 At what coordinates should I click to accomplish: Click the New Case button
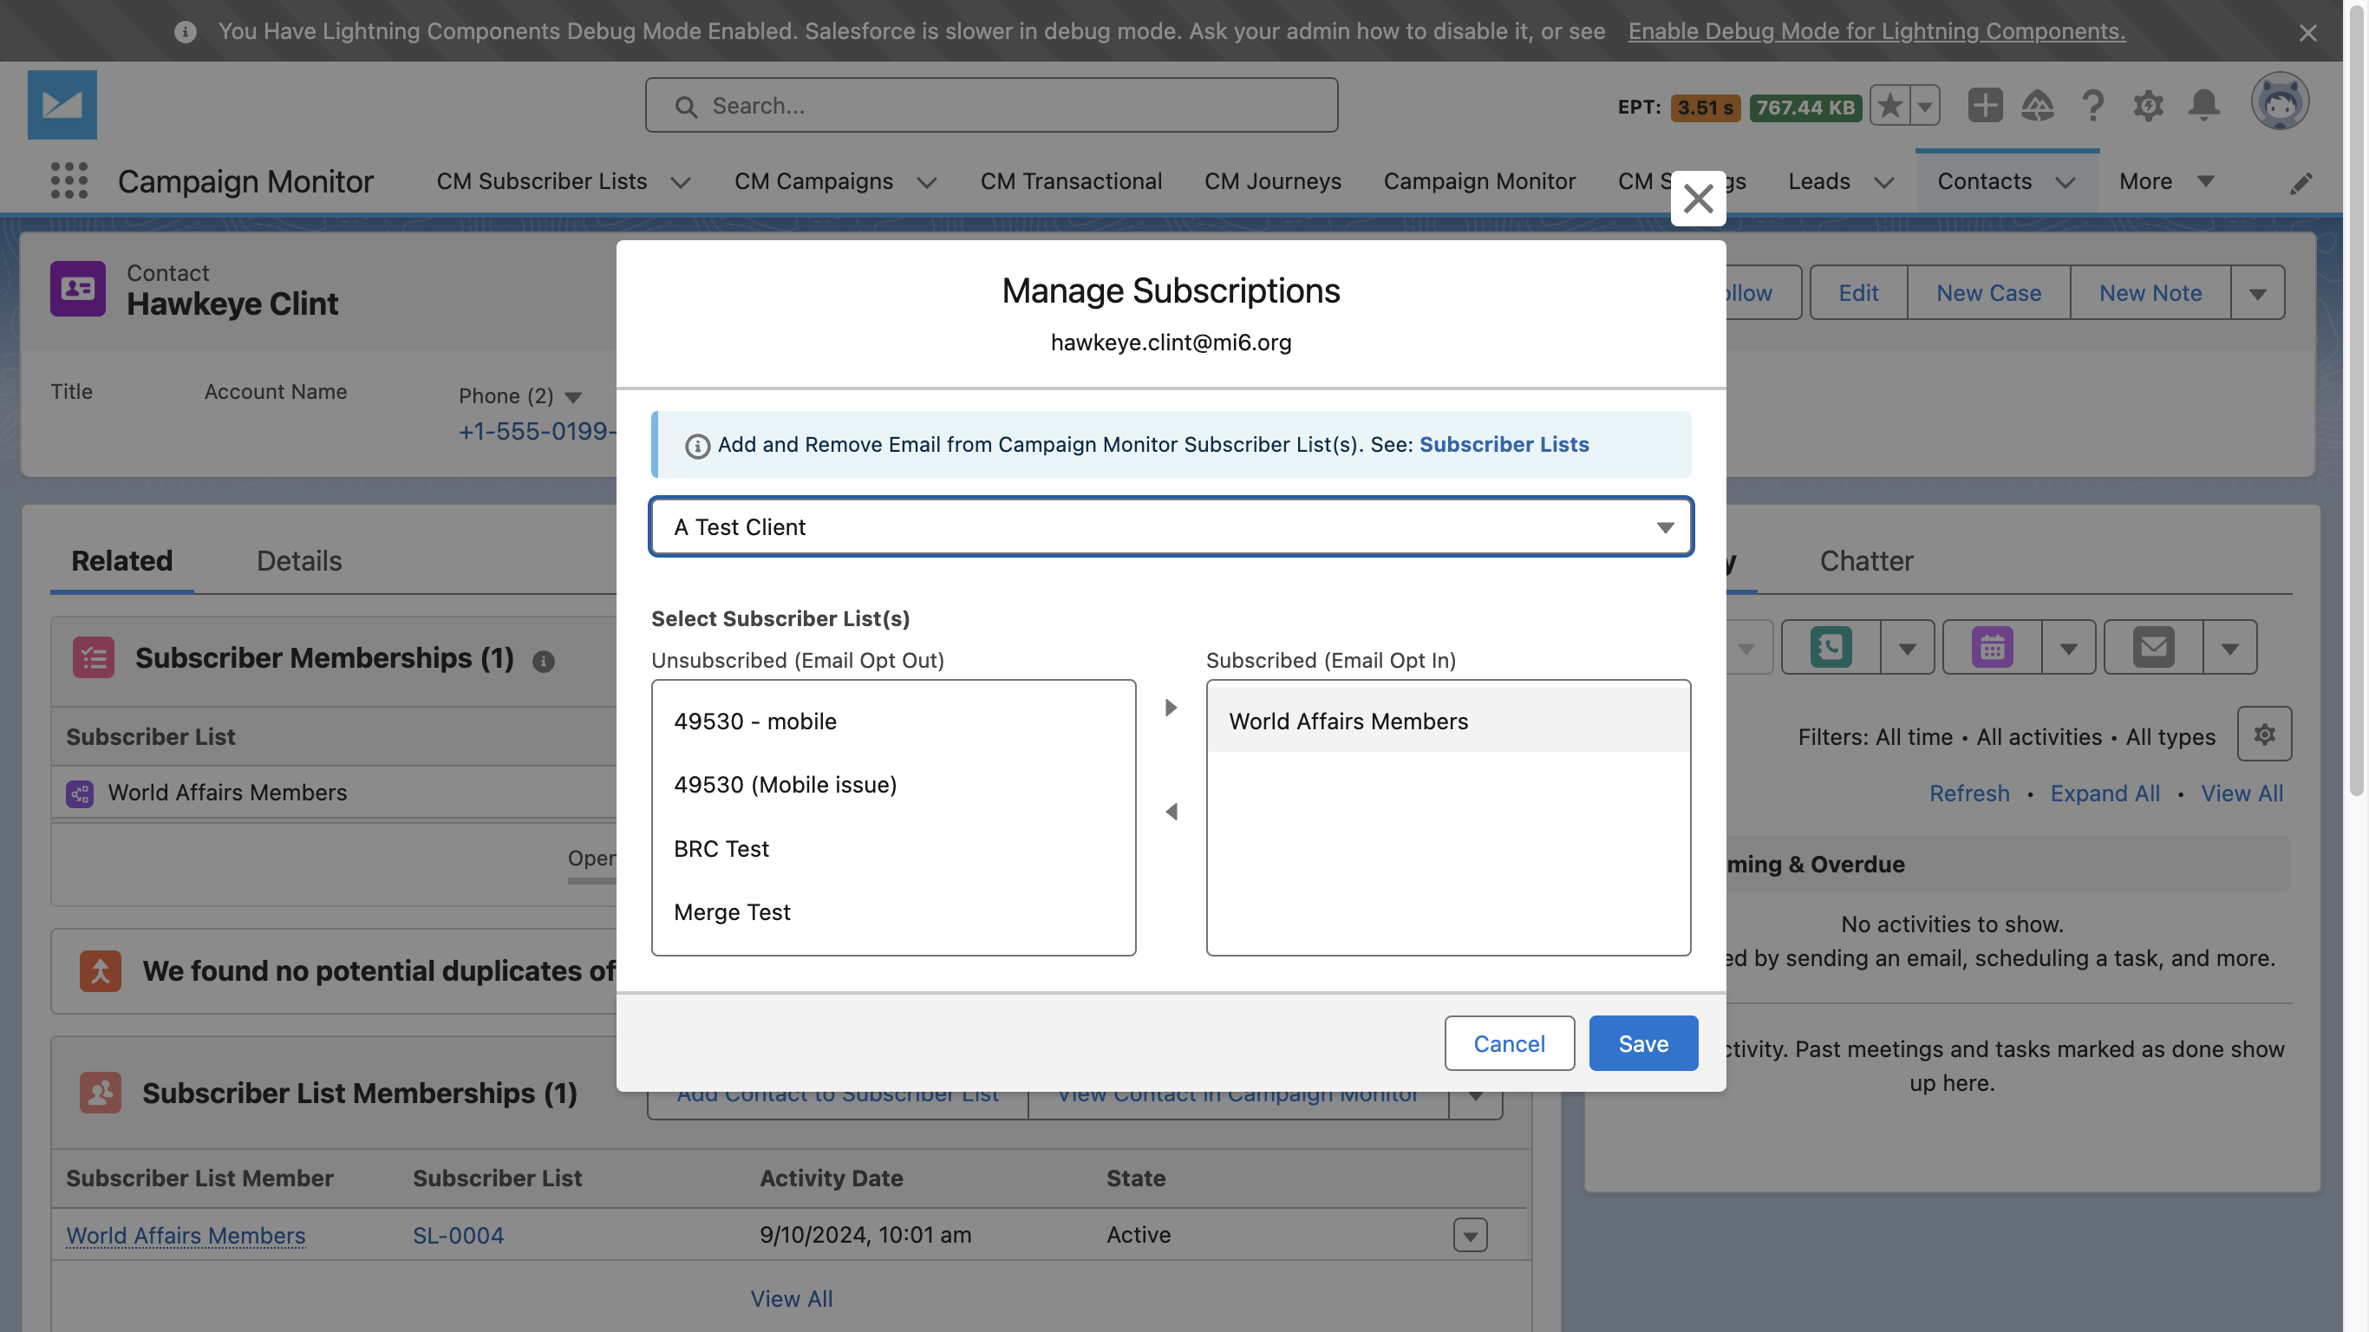tap(1988, 292)
